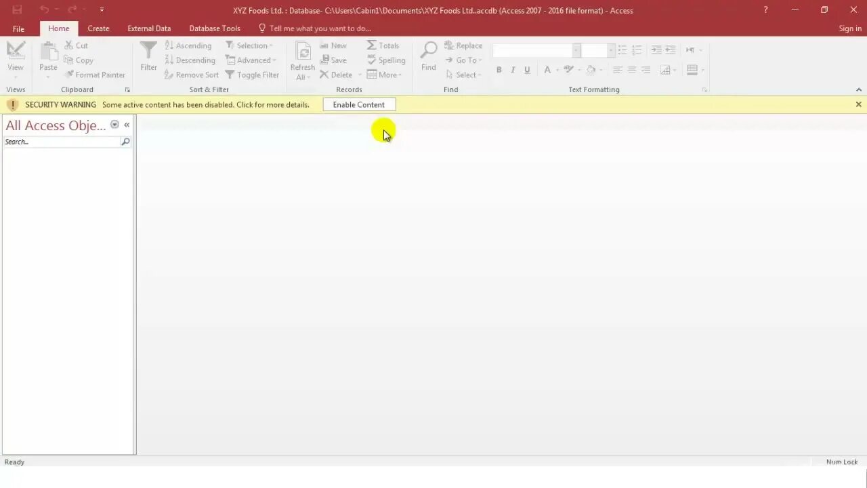Click the navigation pane Search box

[x=61, y=142]
